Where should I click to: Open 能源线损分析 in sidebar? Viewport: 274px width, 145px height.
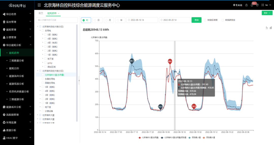tap(16, 84)
